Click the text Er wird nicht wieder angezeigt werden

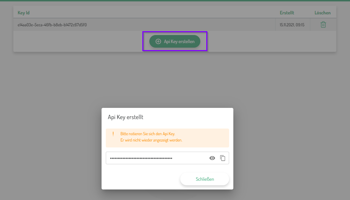pos(151,140)
